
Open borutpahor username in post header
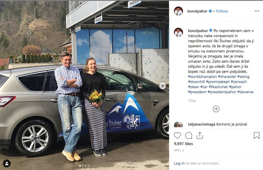[197, 11]
